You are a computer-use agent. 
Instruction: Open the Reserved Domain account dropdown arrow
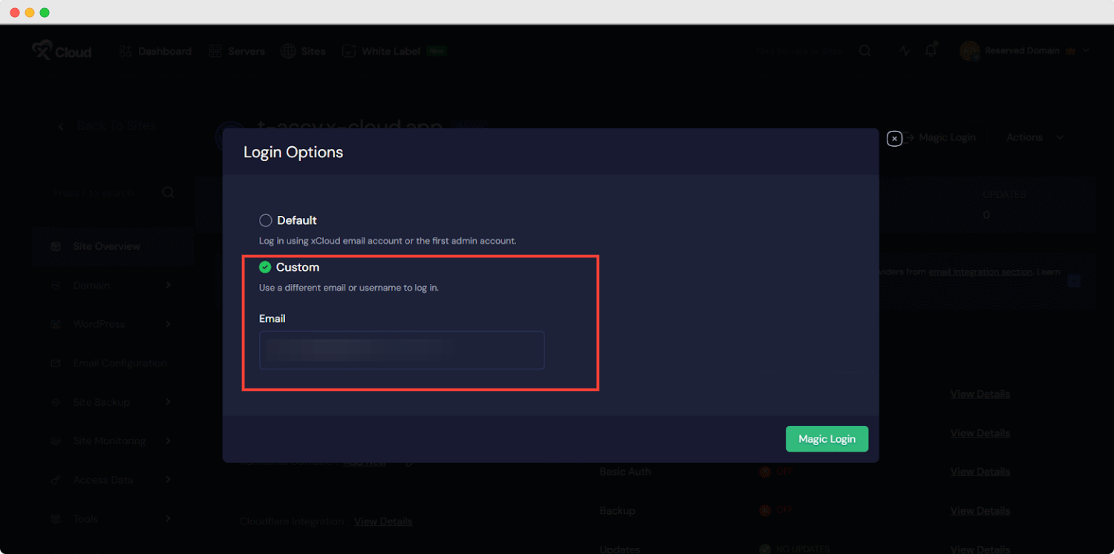[1086, 51]
